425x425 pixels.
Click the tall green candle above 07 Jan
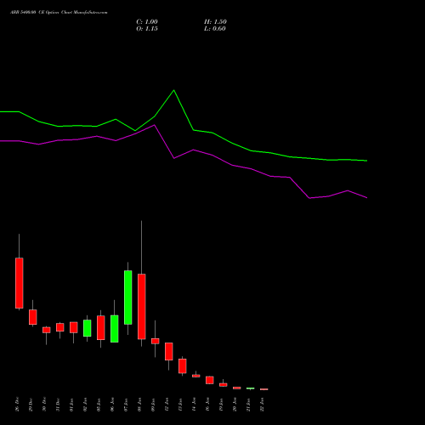pos(128,297)
